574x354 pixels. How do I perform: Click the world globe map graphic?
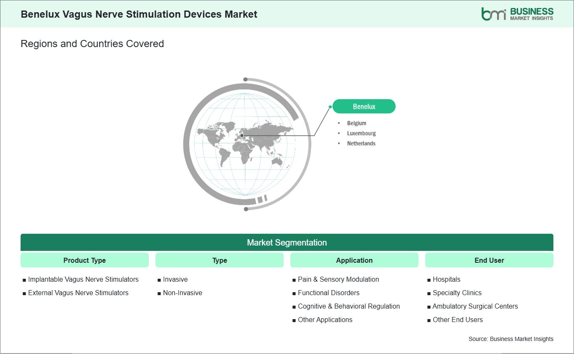[x=247, y=143]
